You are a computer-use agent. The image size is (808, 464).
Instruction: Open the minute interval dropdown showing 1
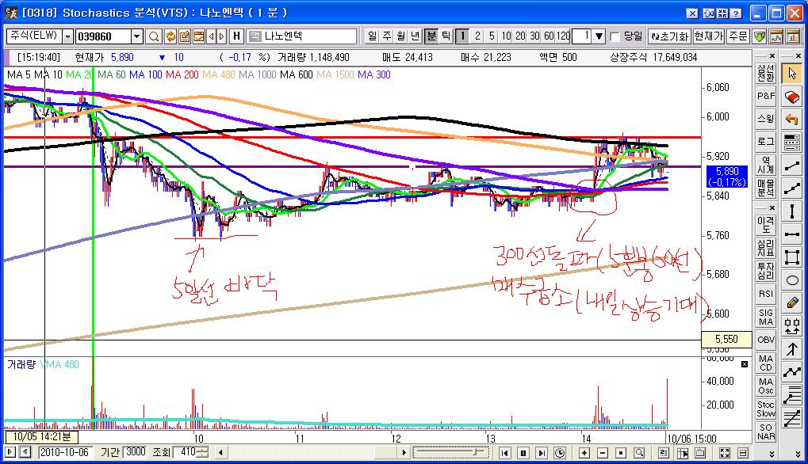pyautogui.click(x=599, y=36)
